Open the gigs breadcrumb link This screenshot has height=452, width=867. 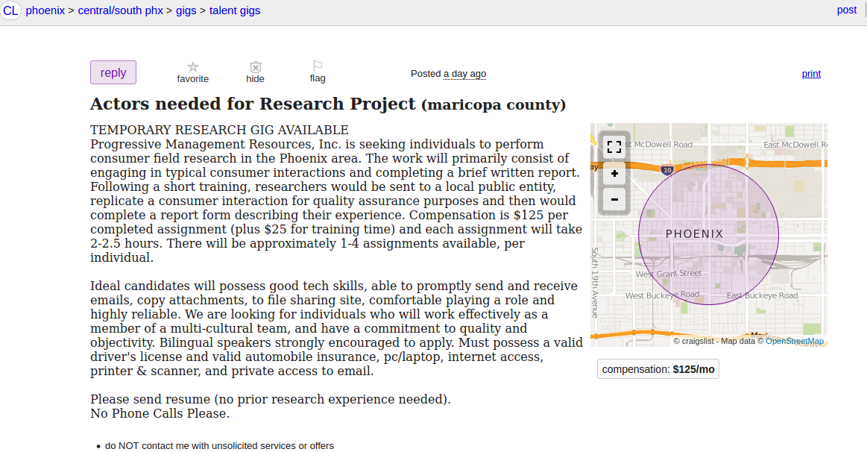click(x=186, y=10)
